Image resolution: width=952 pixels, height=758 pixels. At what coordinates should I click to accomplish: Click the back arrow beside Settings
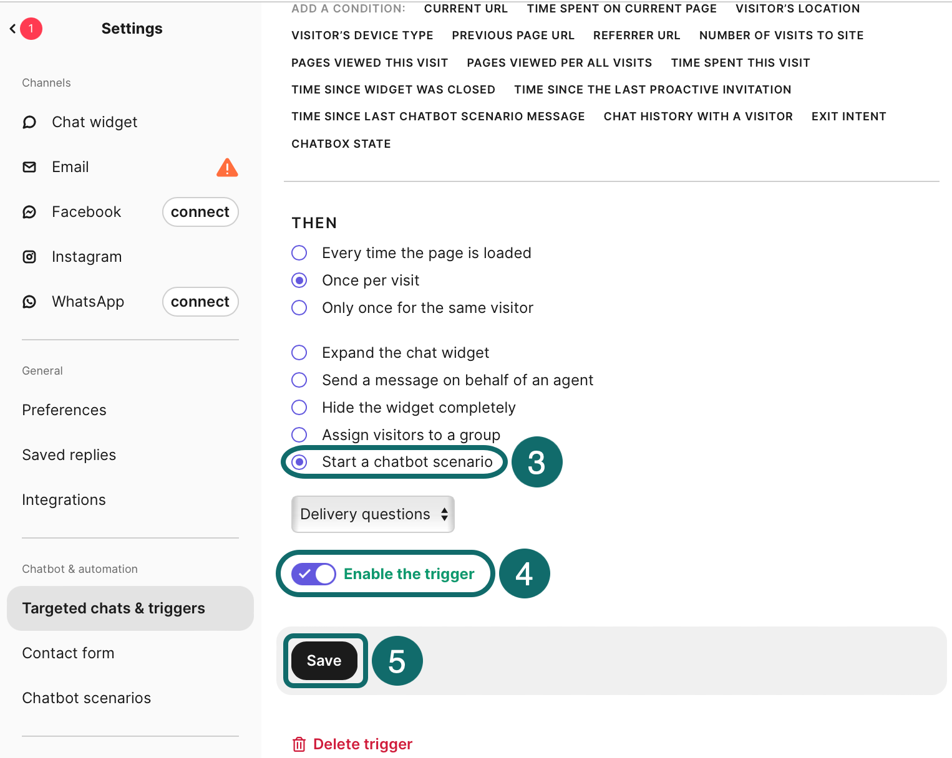pyautogui.click(x=12, y=29)
